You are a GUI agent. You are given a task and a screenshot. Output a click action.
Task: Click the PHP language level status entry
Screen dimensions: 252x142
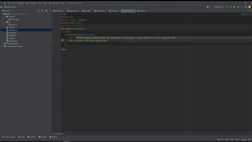click(x=220, y=140)
